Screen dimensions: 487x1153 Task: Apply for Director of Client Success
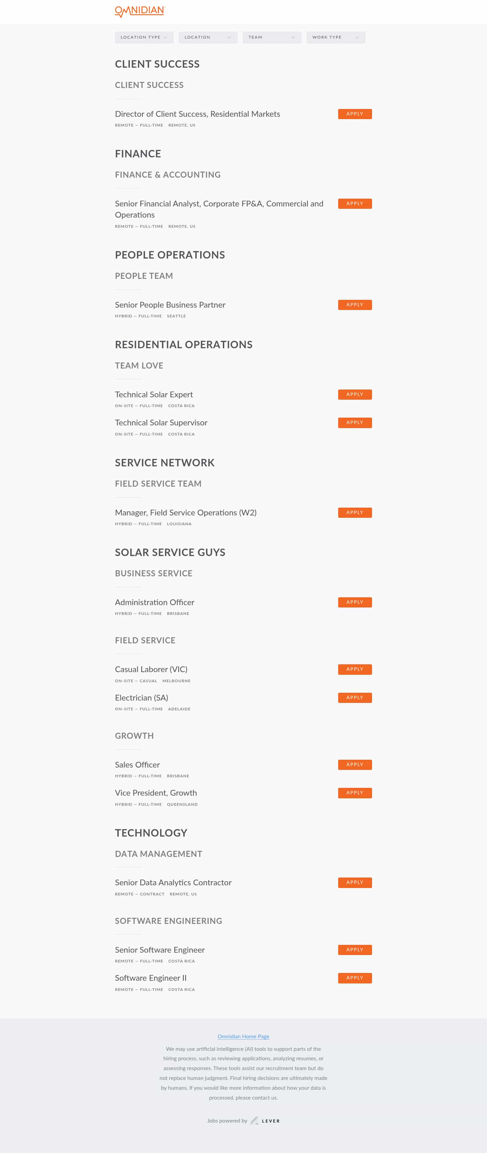(x=355, y=114)
